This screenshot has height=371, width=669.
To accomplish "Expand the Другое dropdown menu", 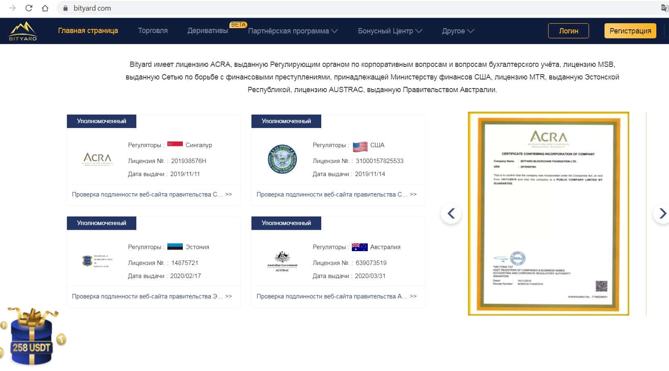I will (458, 31).
